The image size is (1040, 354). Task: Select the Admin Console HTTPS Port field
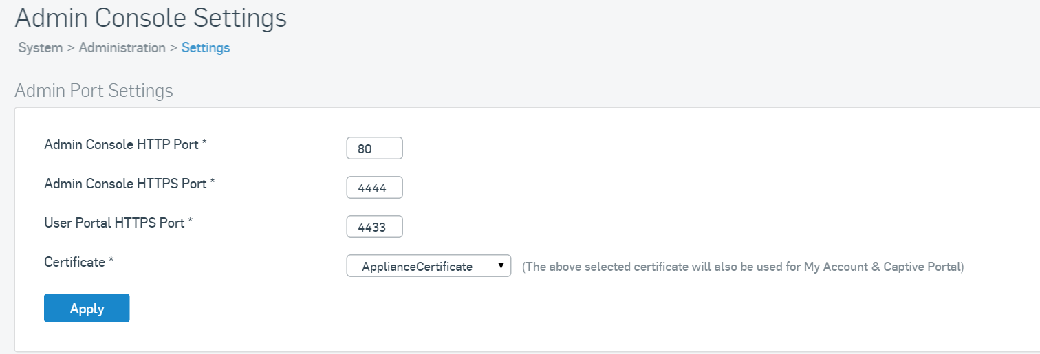pyautogui.click(x=374, y=188)
